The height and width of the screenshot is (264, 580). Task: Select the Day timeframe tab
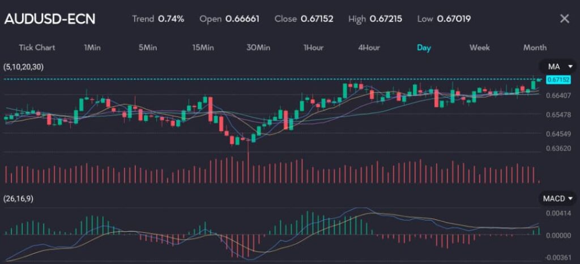click(x=424, y=48)
